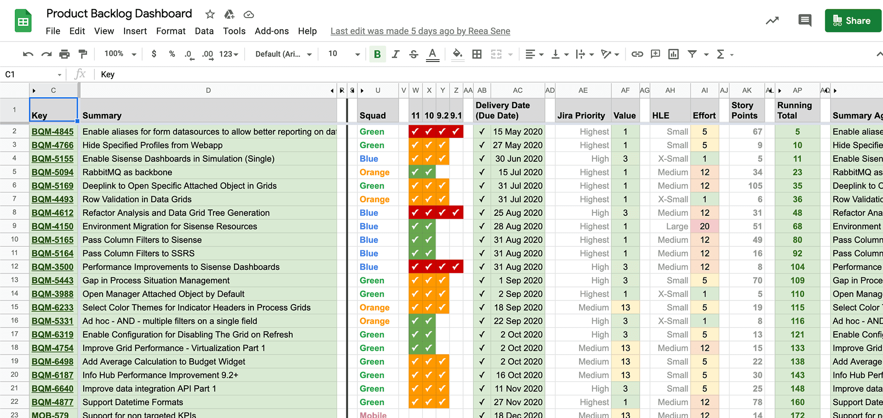Toggle bold formatting
The height and width of the screenshot is (418, 883).
pos(377,54)
